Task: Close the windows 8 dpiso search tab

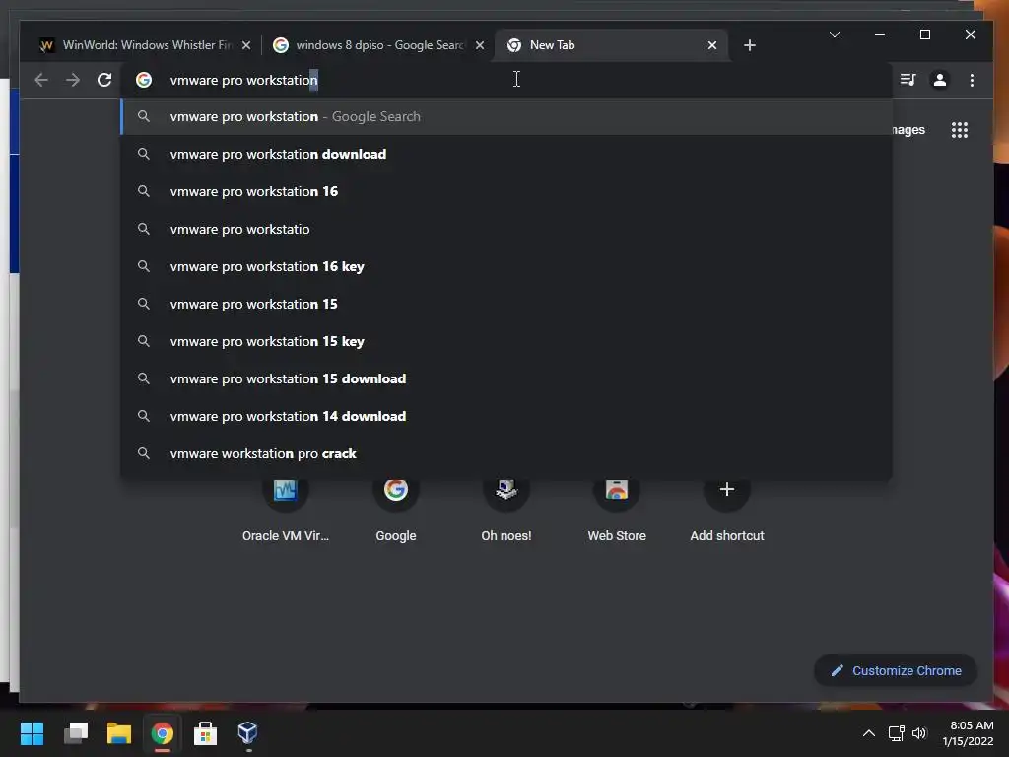Action: pos(480,45)
